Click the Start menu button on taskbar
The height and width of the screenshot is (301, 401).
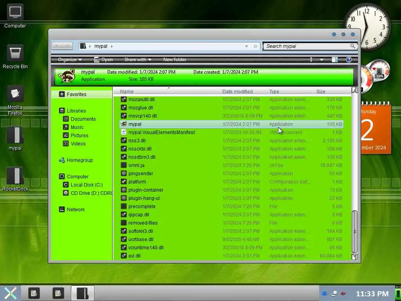point(10,293)
